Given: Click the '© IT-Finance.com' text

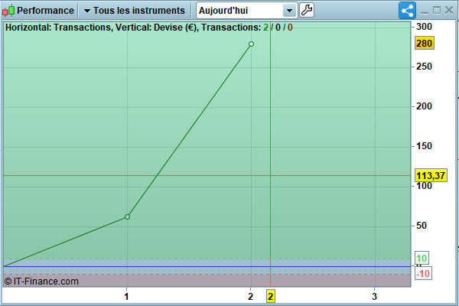Looking at the screenshot, I should [41, 281].
